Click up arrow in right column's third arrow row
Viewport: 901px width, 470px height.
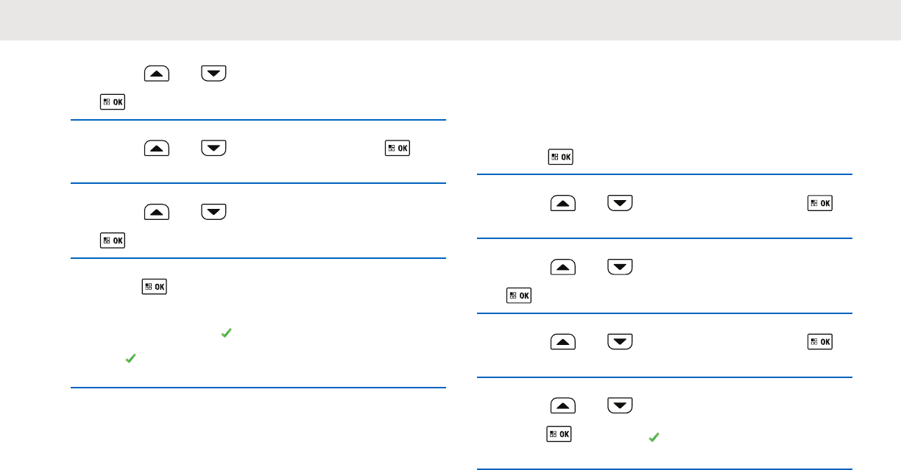pyautogui.click(x=562, y=343)
